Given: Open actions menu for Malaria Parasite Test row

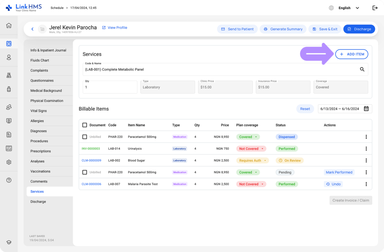Looking at the screenshot, I should pos(366,184).
